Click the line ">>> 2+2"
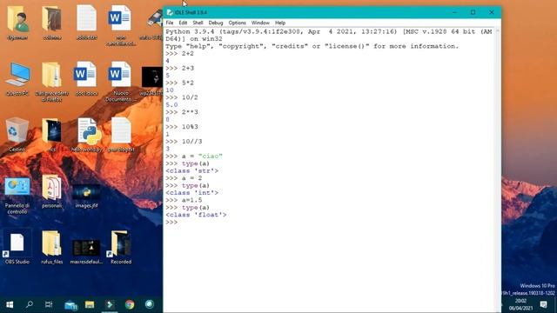This screenshot has width=557, height=313. (180, 54)
